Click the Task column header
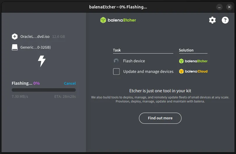 (117, 50)
